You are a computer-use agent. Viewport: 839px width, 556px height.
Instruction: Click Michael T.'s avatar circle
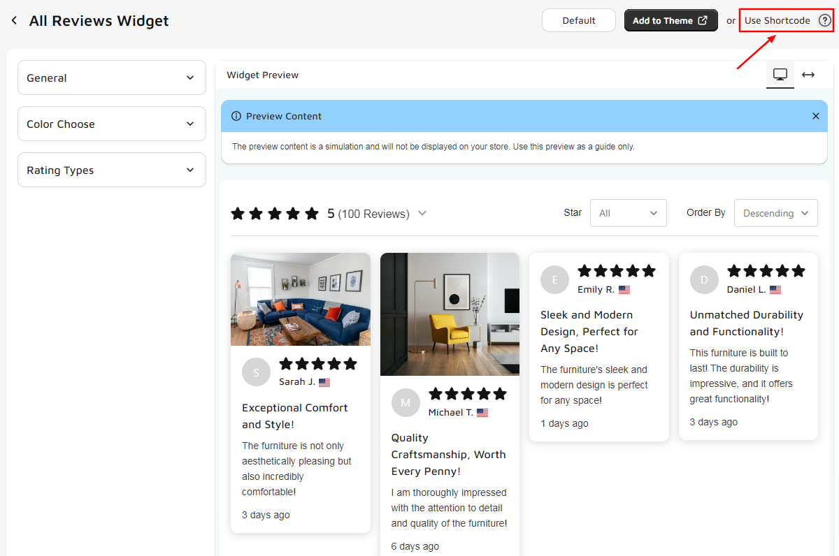[x=406, y=403]
